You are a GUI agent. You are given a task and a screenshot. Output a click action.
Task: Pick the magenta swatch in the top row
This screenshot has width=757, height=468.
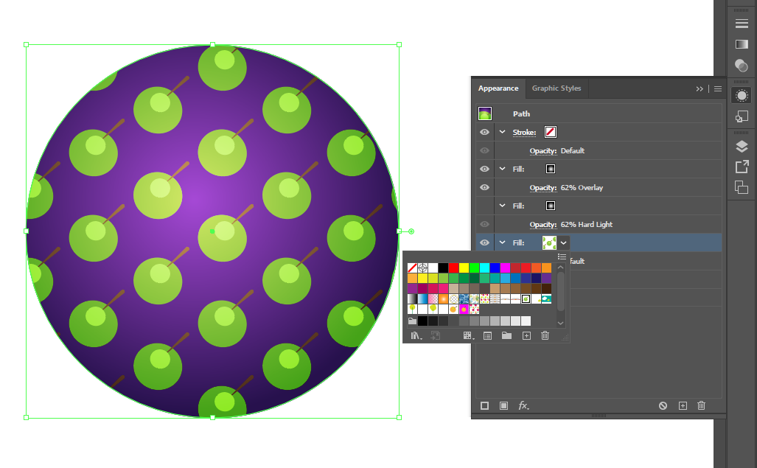point(506,268)
